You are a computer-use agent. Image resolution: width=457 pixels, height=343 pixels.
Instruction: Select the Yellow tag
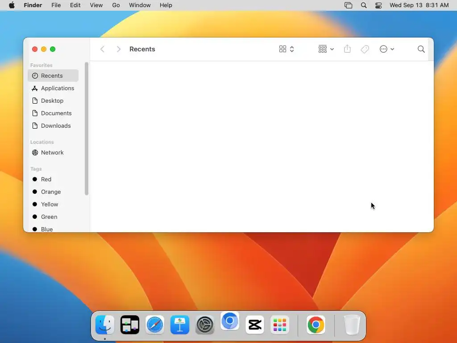tap(53, 205)
